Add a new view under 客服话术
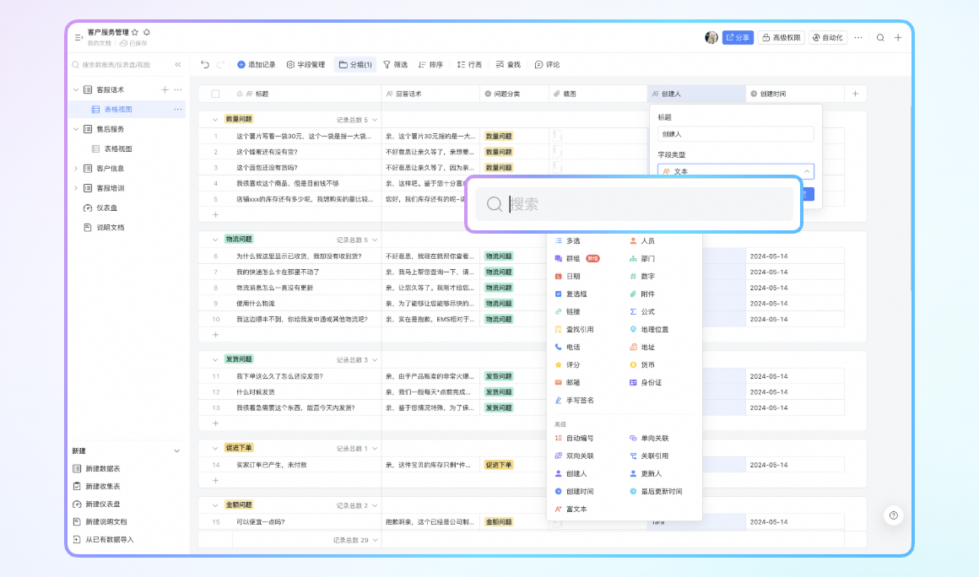The width and height of the screenshot is (979, 577). [165, 89]
